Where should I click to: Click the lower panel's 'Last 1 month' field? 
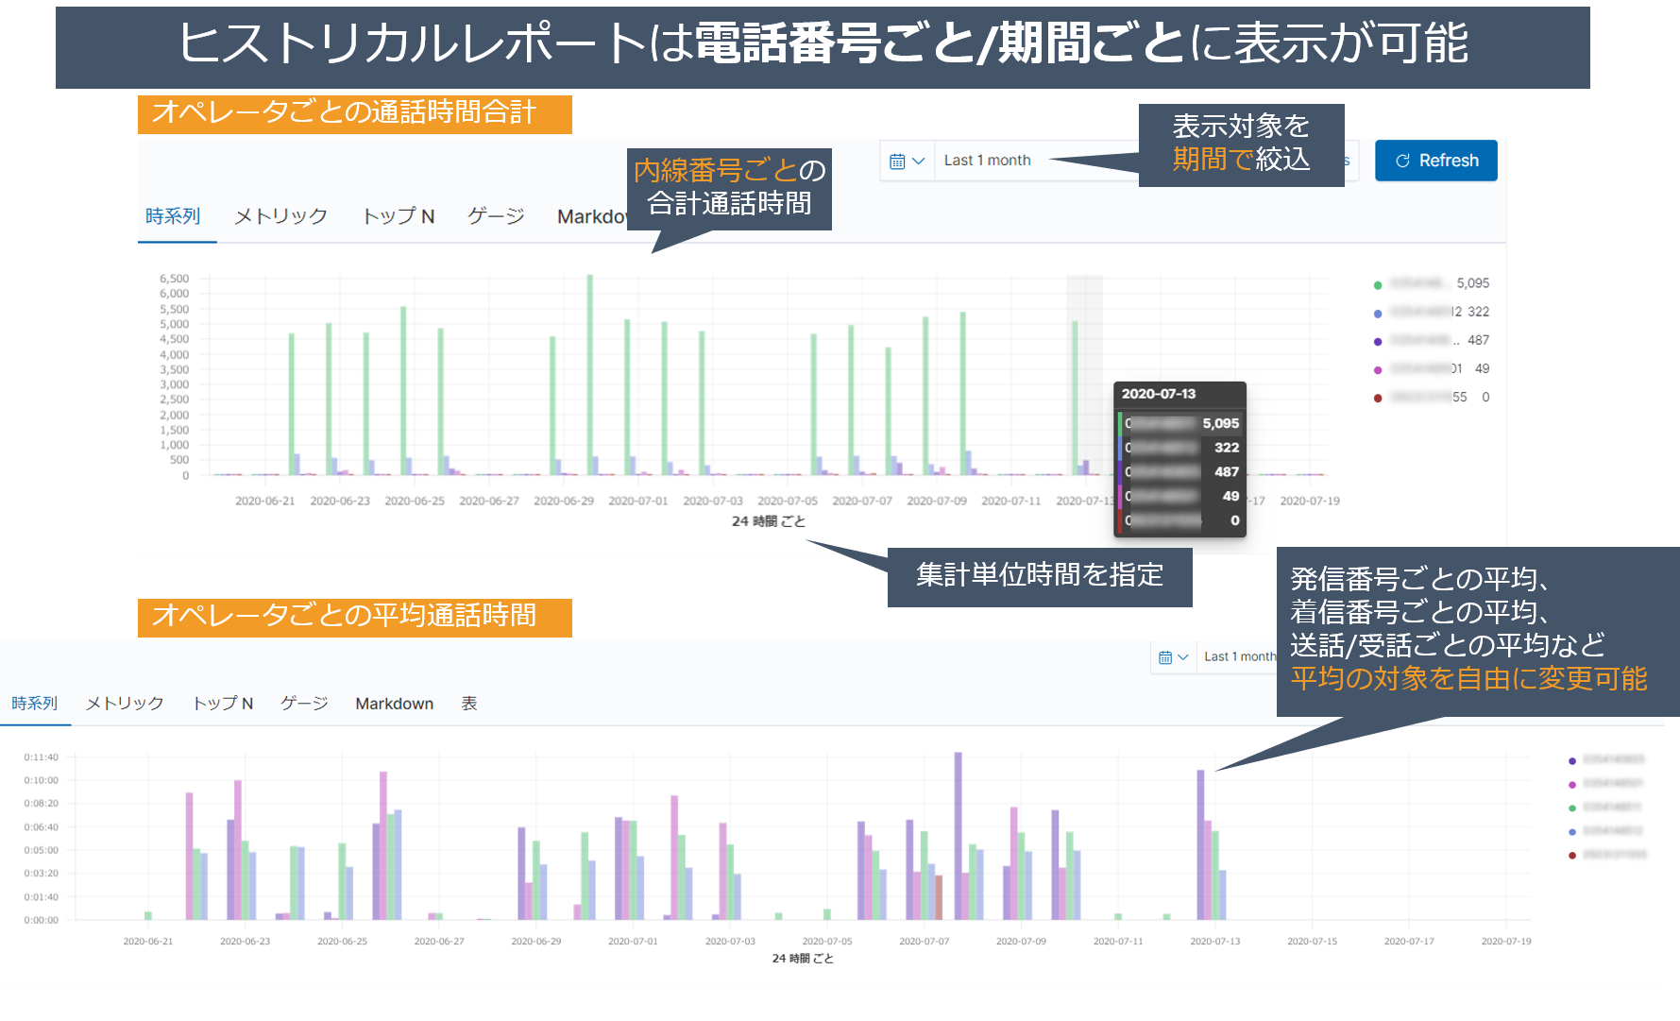1238,656
